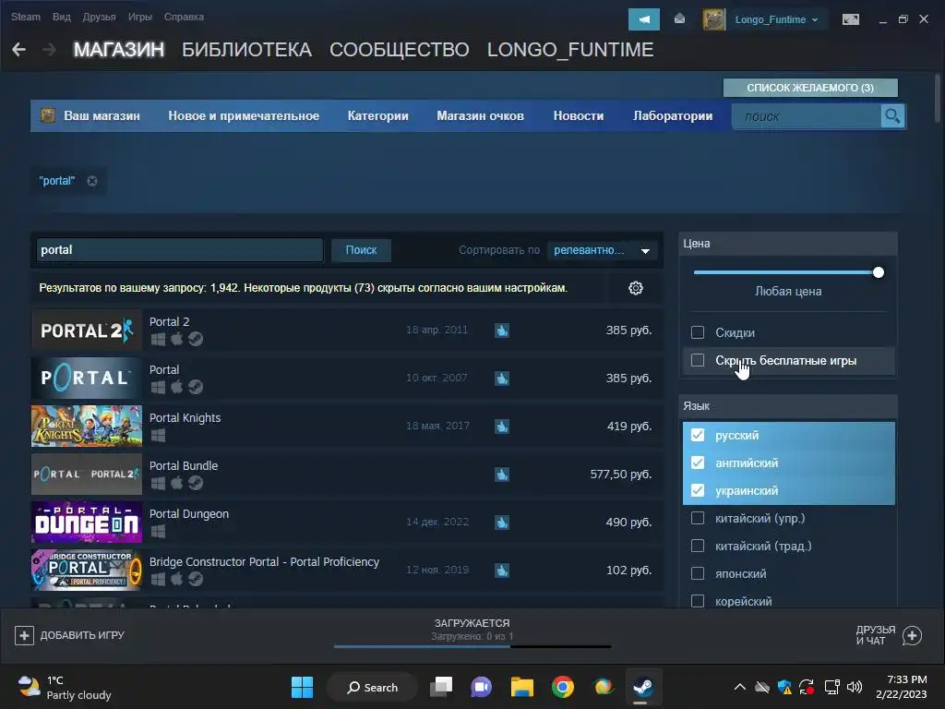The image size is (945, 709).
Task: Click the download progress bar
Action: (x=472, y=646)
